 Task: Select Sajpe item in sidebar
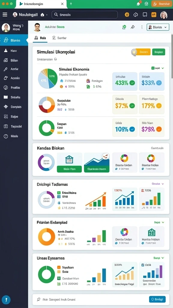14,116
